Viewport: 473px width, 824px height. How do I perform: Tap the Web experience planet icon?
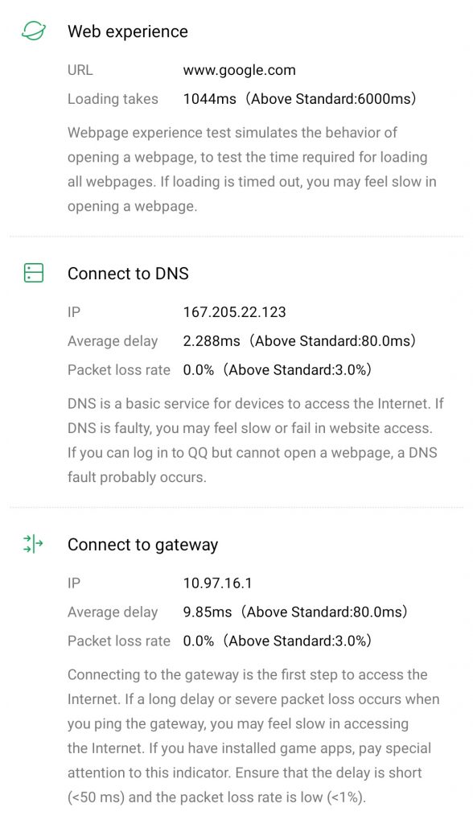pos(34,31)
